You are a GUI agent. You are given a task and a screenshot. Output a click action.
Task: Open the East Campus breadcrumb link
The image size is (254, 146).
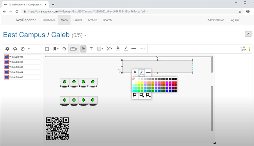[x=24, y=35]
